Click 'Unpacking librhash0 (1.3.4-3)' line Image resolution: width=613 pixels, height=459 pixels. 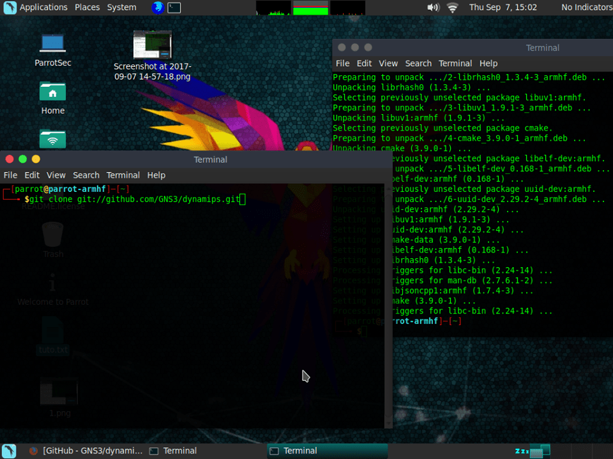coord(411,87)
